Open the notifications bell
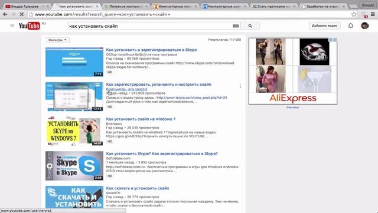 (350, 25)
